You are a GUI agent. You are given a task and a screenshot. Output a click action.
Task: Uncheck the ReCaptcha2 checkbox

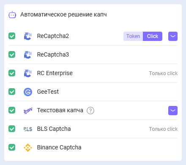[12, 36]
